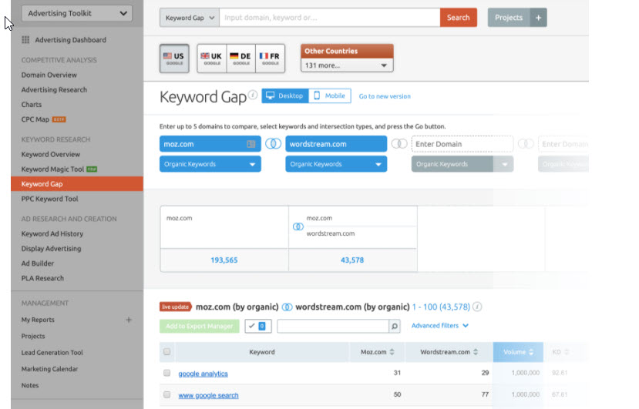This screenshot has height=409, width=639.
Task: Click the Projects button in header
Action: (x=509, y=18)
